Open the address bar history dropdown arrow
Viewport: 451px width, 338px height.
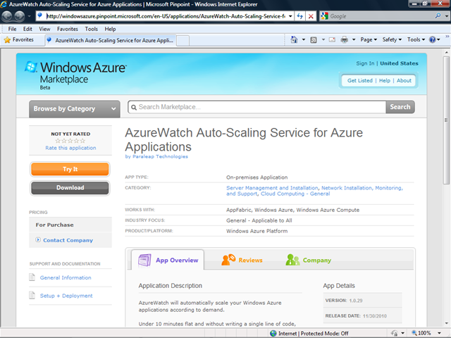coord(290,16)
